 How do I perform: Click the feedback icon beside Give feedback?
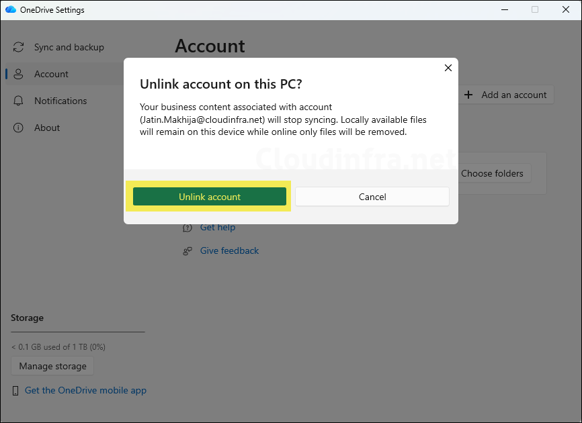point(188,250)
